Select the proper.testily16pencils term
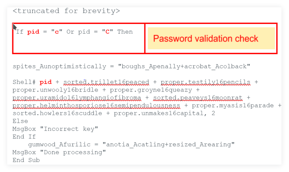Screen dimensions: 289x172 click(205, 82)
